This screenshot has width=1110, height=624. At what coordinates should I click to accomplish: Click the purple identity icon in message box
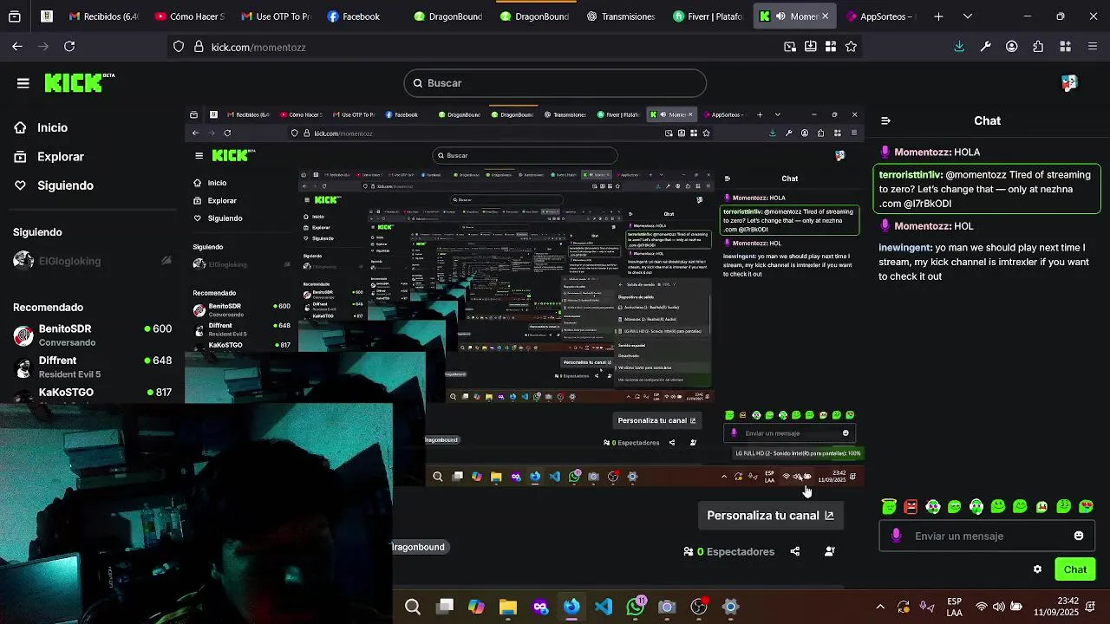pos(896,536)
